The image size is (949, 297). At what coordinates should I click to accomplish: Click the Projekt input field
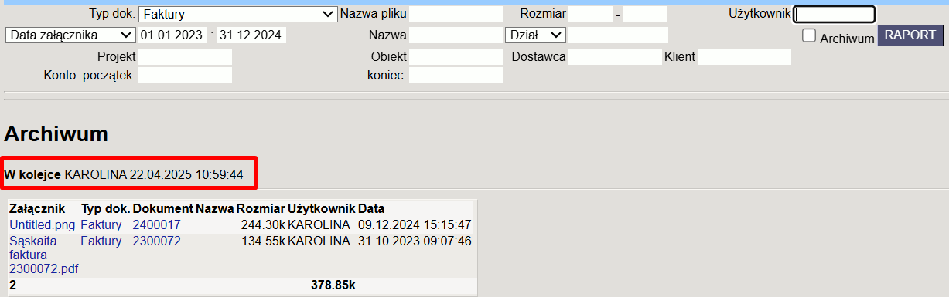[185, 56]
